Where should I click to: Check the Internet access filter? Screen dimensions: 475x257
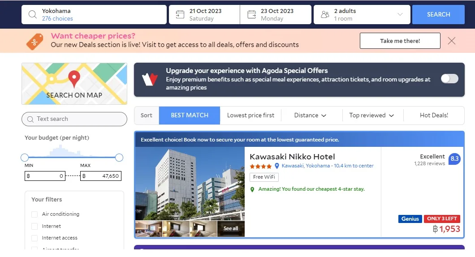(x=35, y=238)
